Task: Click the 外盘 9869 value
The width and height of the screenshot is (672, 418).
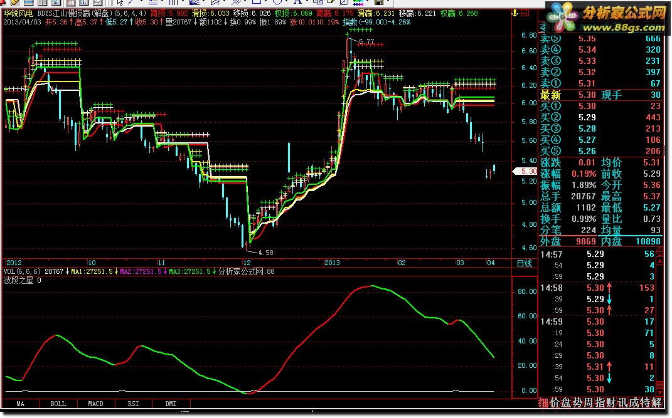Action: coord(586,241)
